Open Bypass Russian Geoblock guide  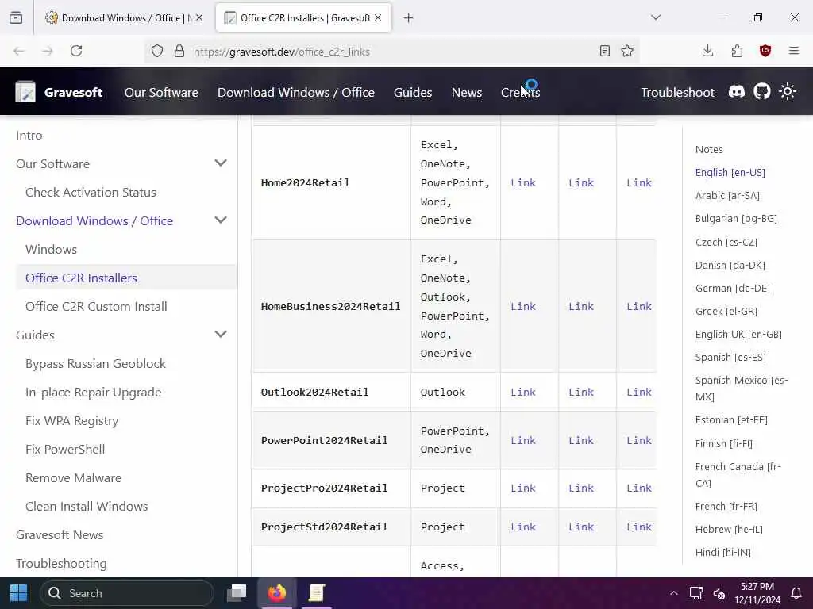tap(96, 363)
